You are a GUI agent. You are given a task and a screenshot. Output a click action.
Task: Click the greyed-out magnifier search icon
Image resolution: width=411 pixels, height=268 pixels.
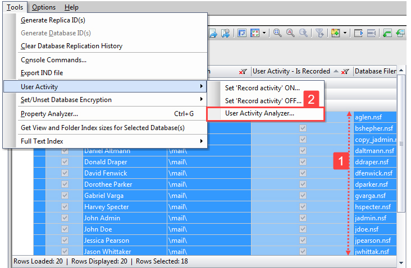point(303,33)
